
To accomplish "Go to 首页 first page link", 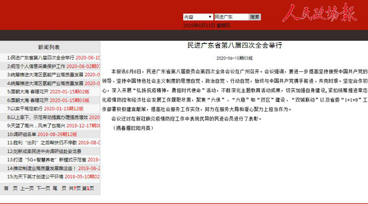I will tap(11, 188).
